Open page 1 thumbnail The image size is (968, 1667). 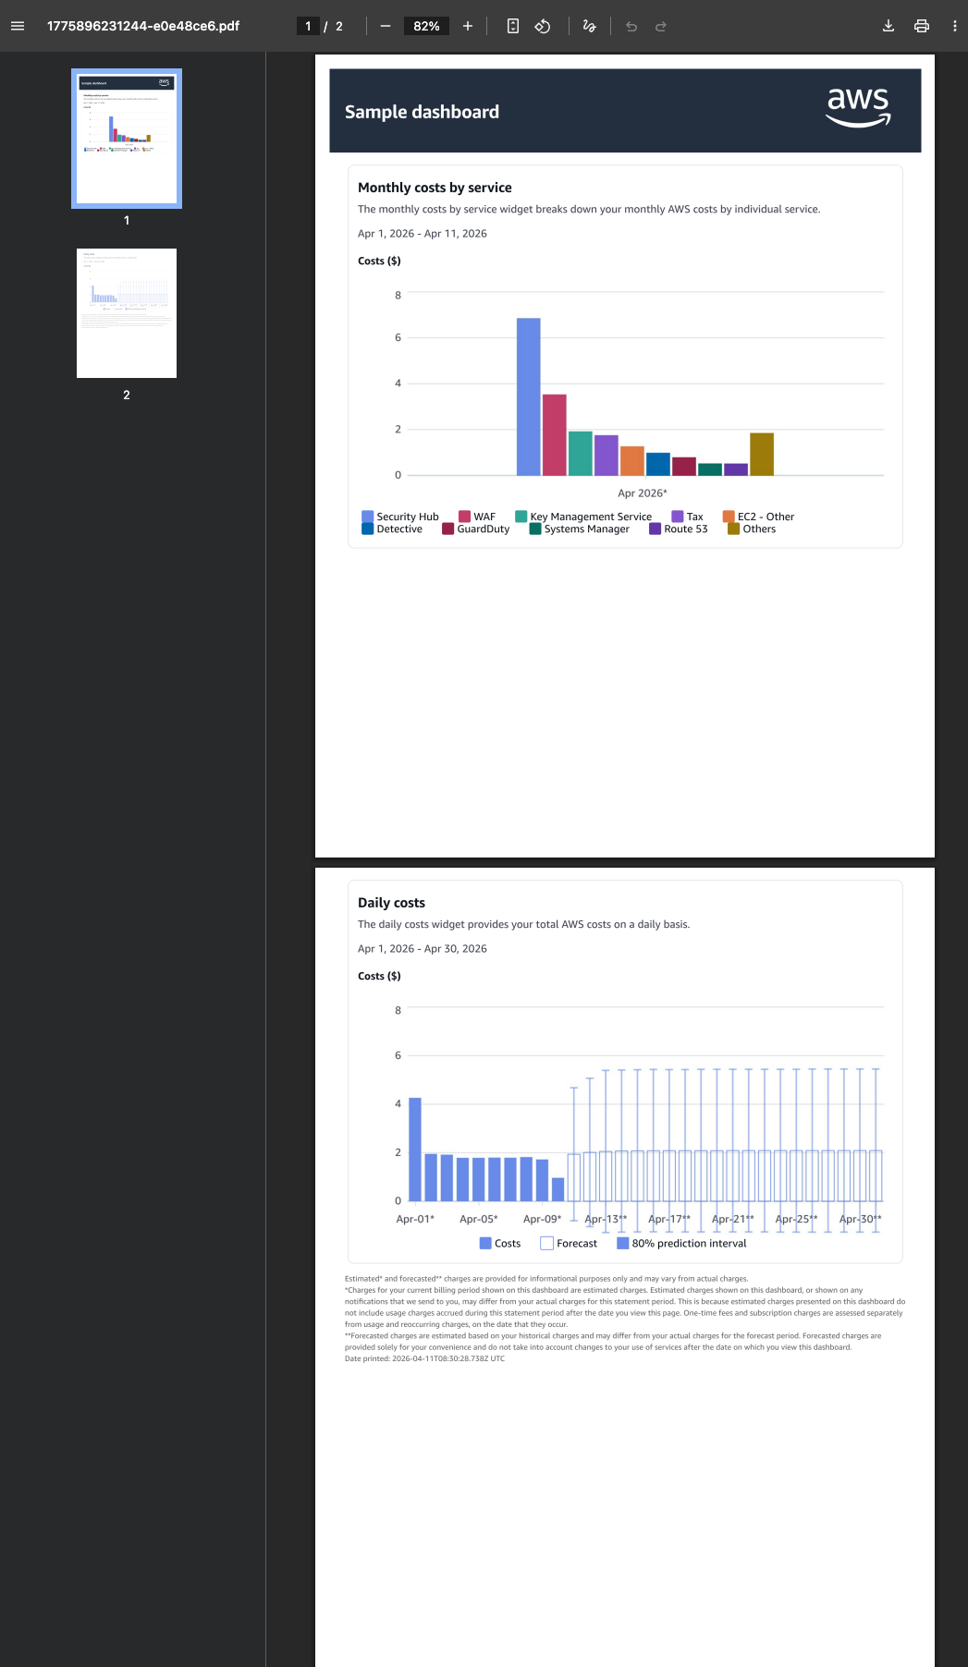click(127, 138)
